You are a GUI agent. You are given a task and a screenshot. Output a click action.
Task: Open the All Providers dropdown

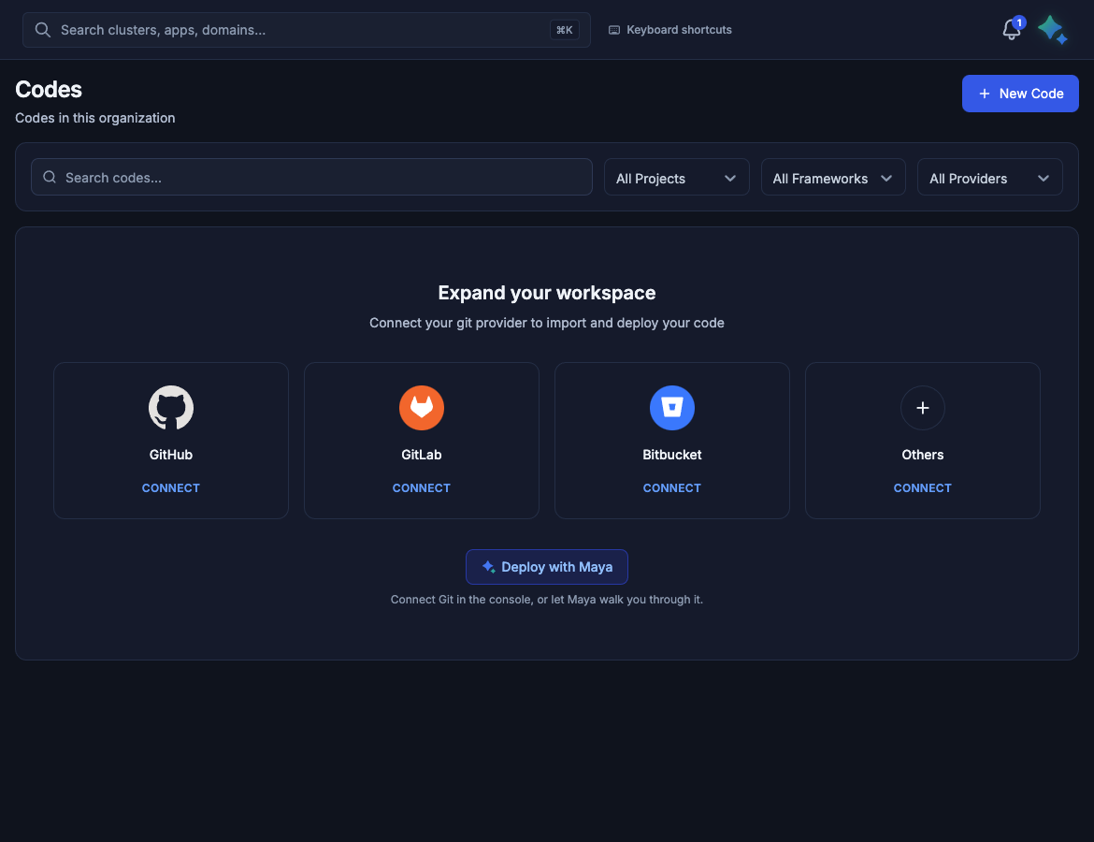point(989,178)
